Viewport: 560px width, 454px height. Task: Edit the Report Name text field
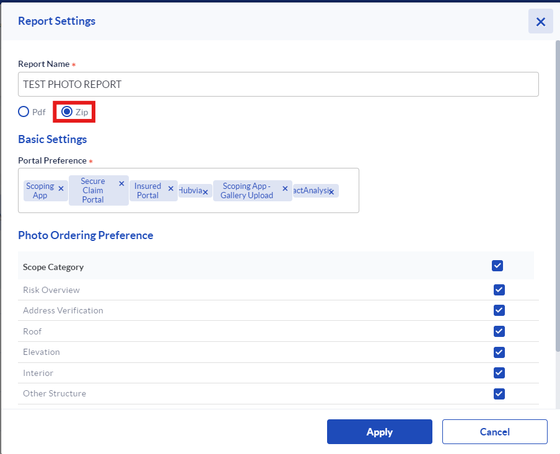[x=278, y=84]
